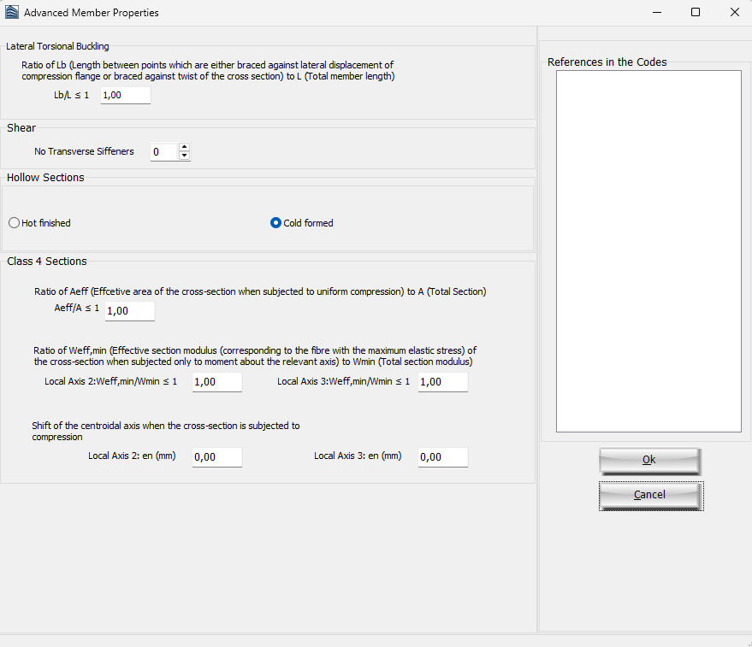Click the Lb/L ratio input field

click(x=125, y=96)
